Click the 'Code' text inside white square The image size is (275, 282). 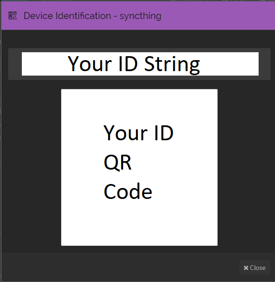pyautogui.click(x=128, y=191)
